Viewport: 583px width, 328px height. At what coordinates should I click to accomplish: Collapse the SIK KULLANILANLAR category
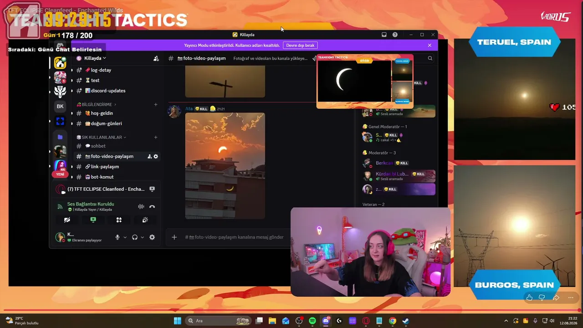click(101, 137)
